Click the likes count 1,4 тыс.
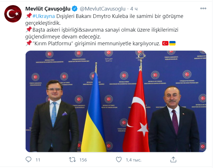This screenshot has height=168, width=213. click(134, 160)
